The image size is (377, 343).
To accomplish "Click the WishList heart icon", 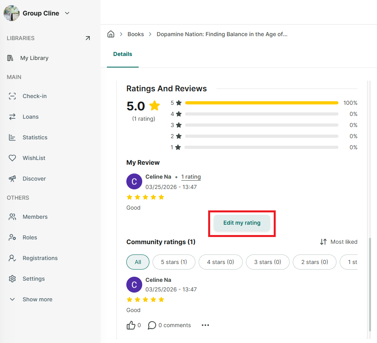I will point(12,158).
